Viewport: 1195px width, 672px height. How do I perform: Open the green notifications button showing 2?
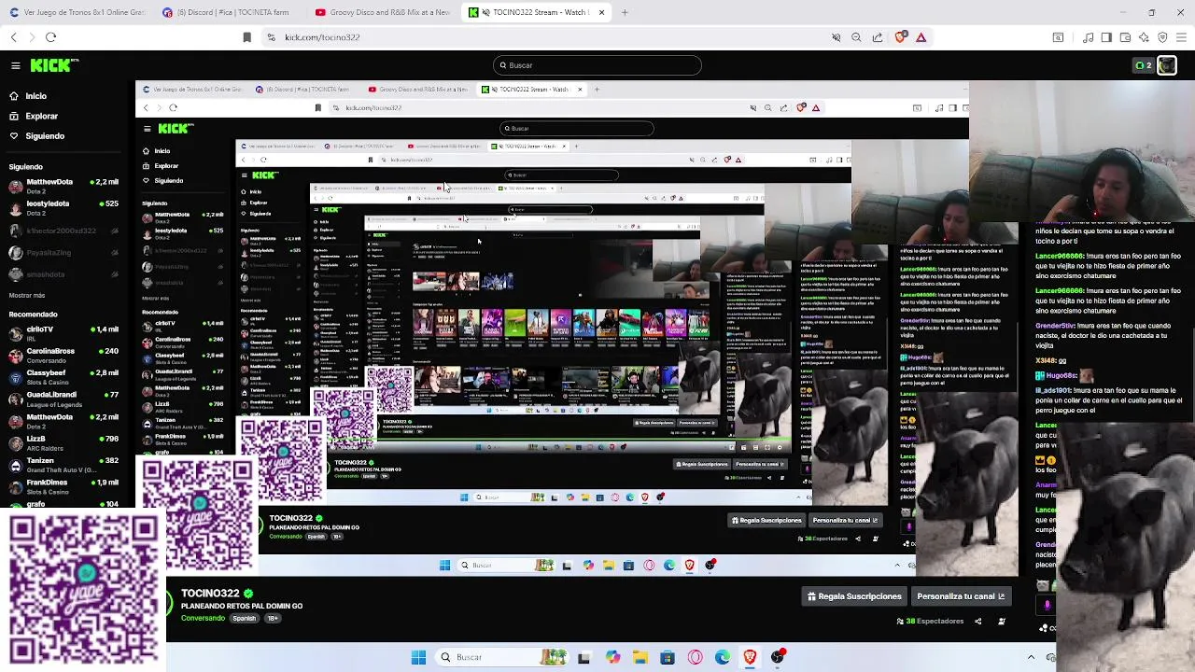coord(1143,65)
